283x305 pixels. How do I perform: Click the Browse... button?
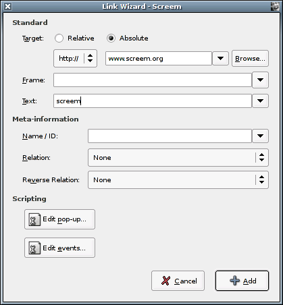pyautogui.click(x=250, y=59)
